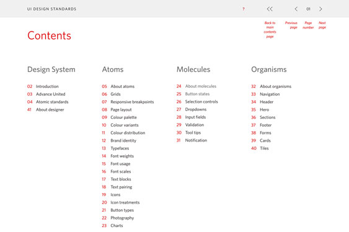
Task: Go to the Cards page 39
Action: 261,140
